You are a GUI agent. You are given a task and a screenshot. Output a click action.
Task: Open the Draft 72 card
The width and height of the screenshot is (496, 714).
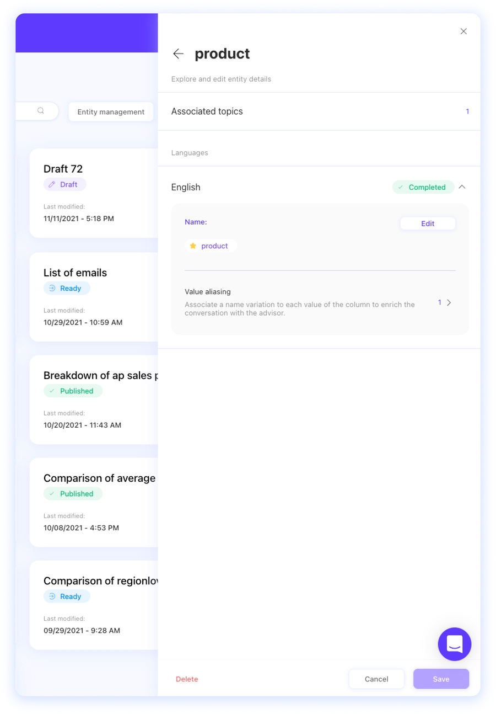[94, 193]
